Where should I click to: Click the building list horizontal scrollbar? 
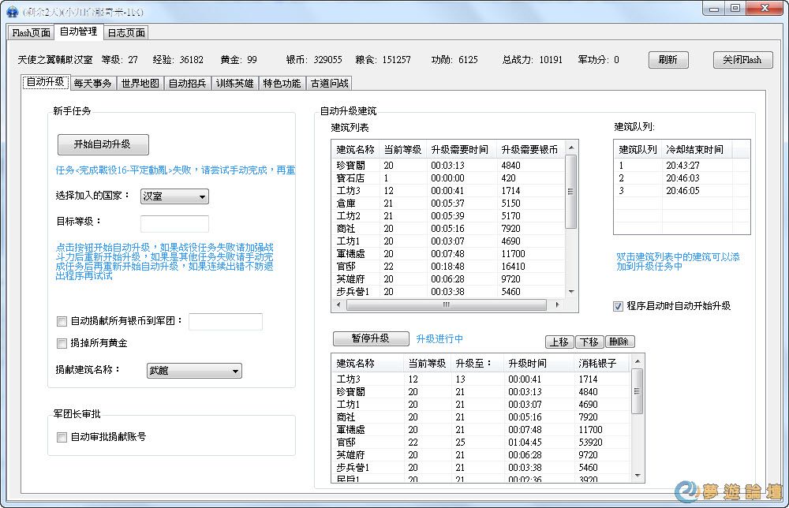[447, 305]
